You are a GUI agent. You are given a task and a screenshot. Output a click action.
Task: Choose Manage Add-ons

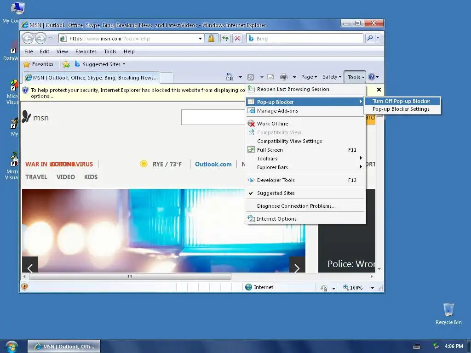tap(305, 111)
